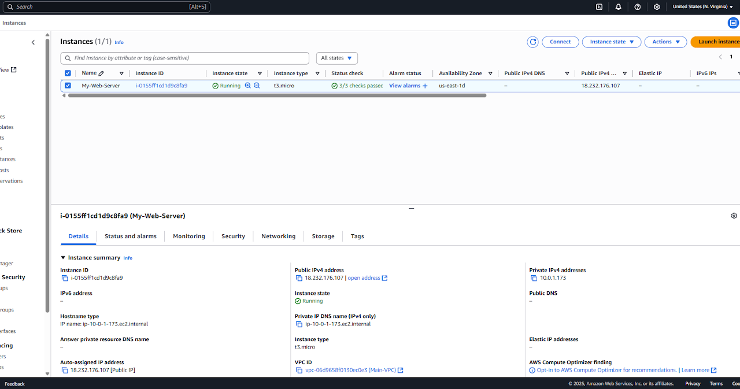Open the vpc-06d9658f0130ec0e3 VPC link
Screen dimensions: 740x389
click(350, 370)
